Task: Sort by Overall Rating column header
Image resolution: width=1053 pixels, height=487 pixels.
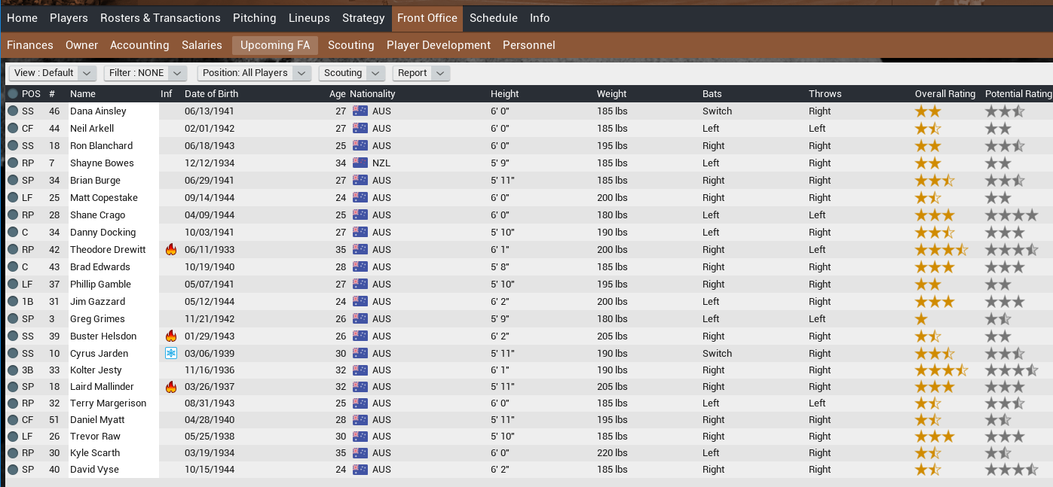Action: point(944,94)
